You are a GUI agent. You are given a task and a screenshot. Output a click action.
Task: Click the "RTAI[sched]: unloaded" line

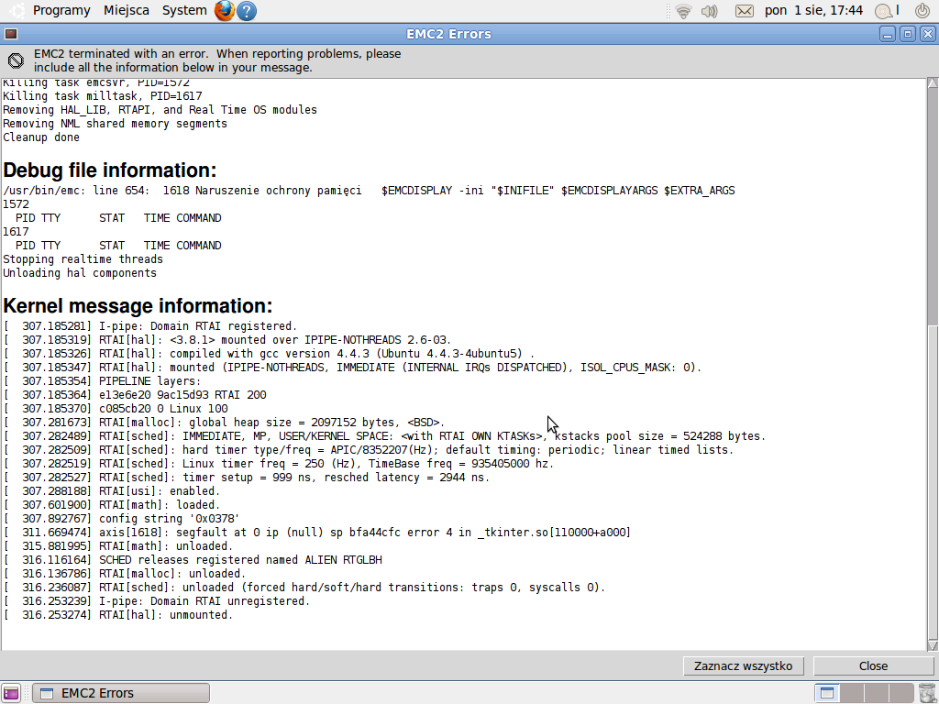[x=304, y=588]
